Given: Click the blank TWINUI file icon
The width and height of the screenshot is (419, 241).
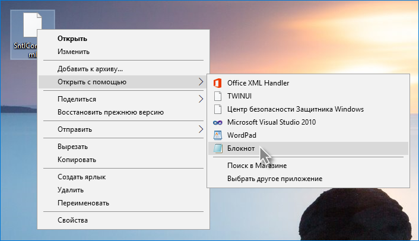Looking at the screenshot, I should point(218,96).
